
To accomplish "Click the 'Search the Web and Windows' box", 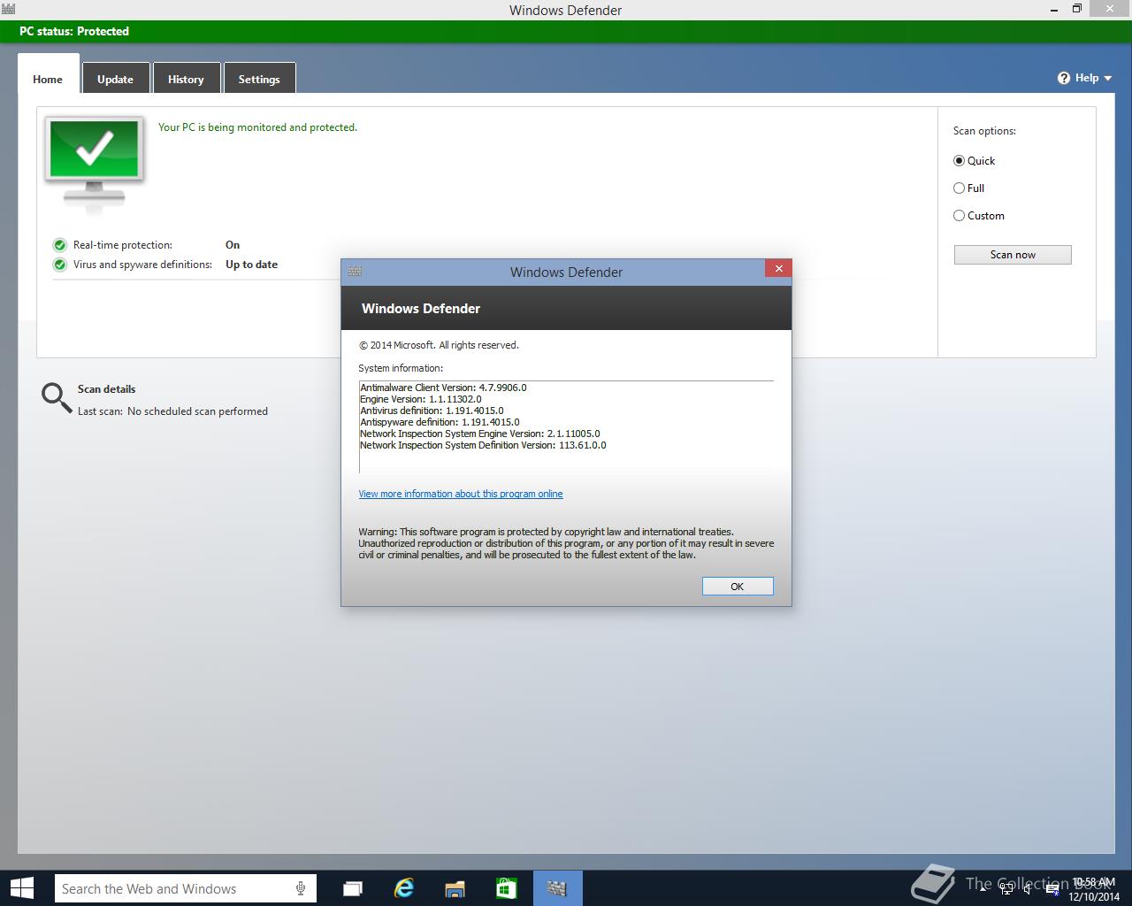I will [x=186, y=888].
